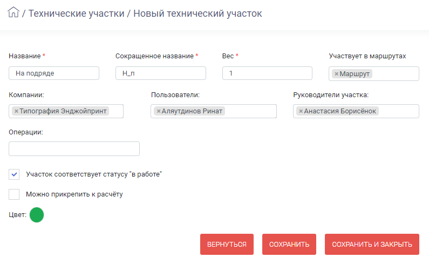Remove Анастасия Борисёнок manager tag

tap(301, 111)
